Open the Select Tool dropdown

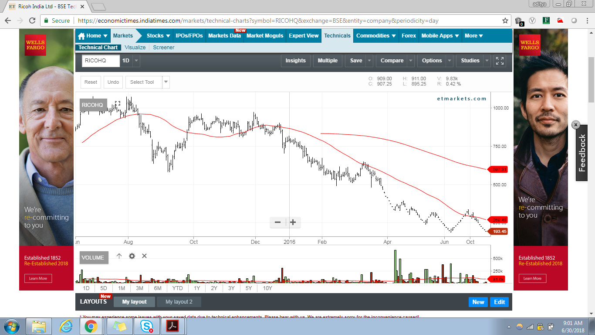coord(166,82)
